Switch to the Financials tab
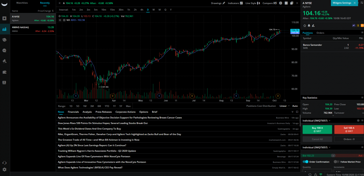The width and height of the screenshot is (364, 176). [73, 112]
